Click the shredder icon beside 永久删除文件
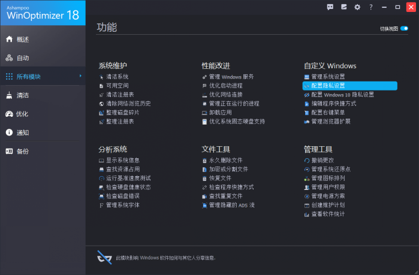419x275 pixels. (x=204, y=161)
